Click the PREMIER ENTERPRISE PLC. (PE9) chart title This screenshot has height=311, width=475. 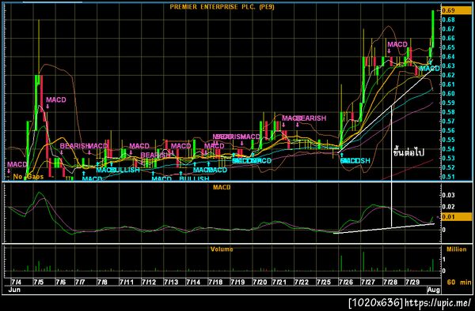click(x=222, y=6)
